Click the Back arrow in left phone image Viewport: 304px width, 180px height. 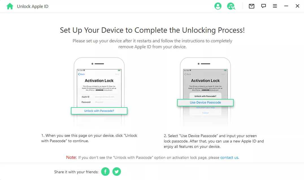[x=81, y=74]
